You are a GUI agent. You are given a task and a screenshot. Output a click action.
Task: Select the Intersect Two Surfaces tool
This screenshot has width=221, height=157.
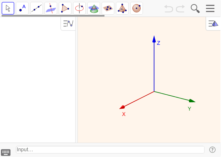[x=94, y=8]
